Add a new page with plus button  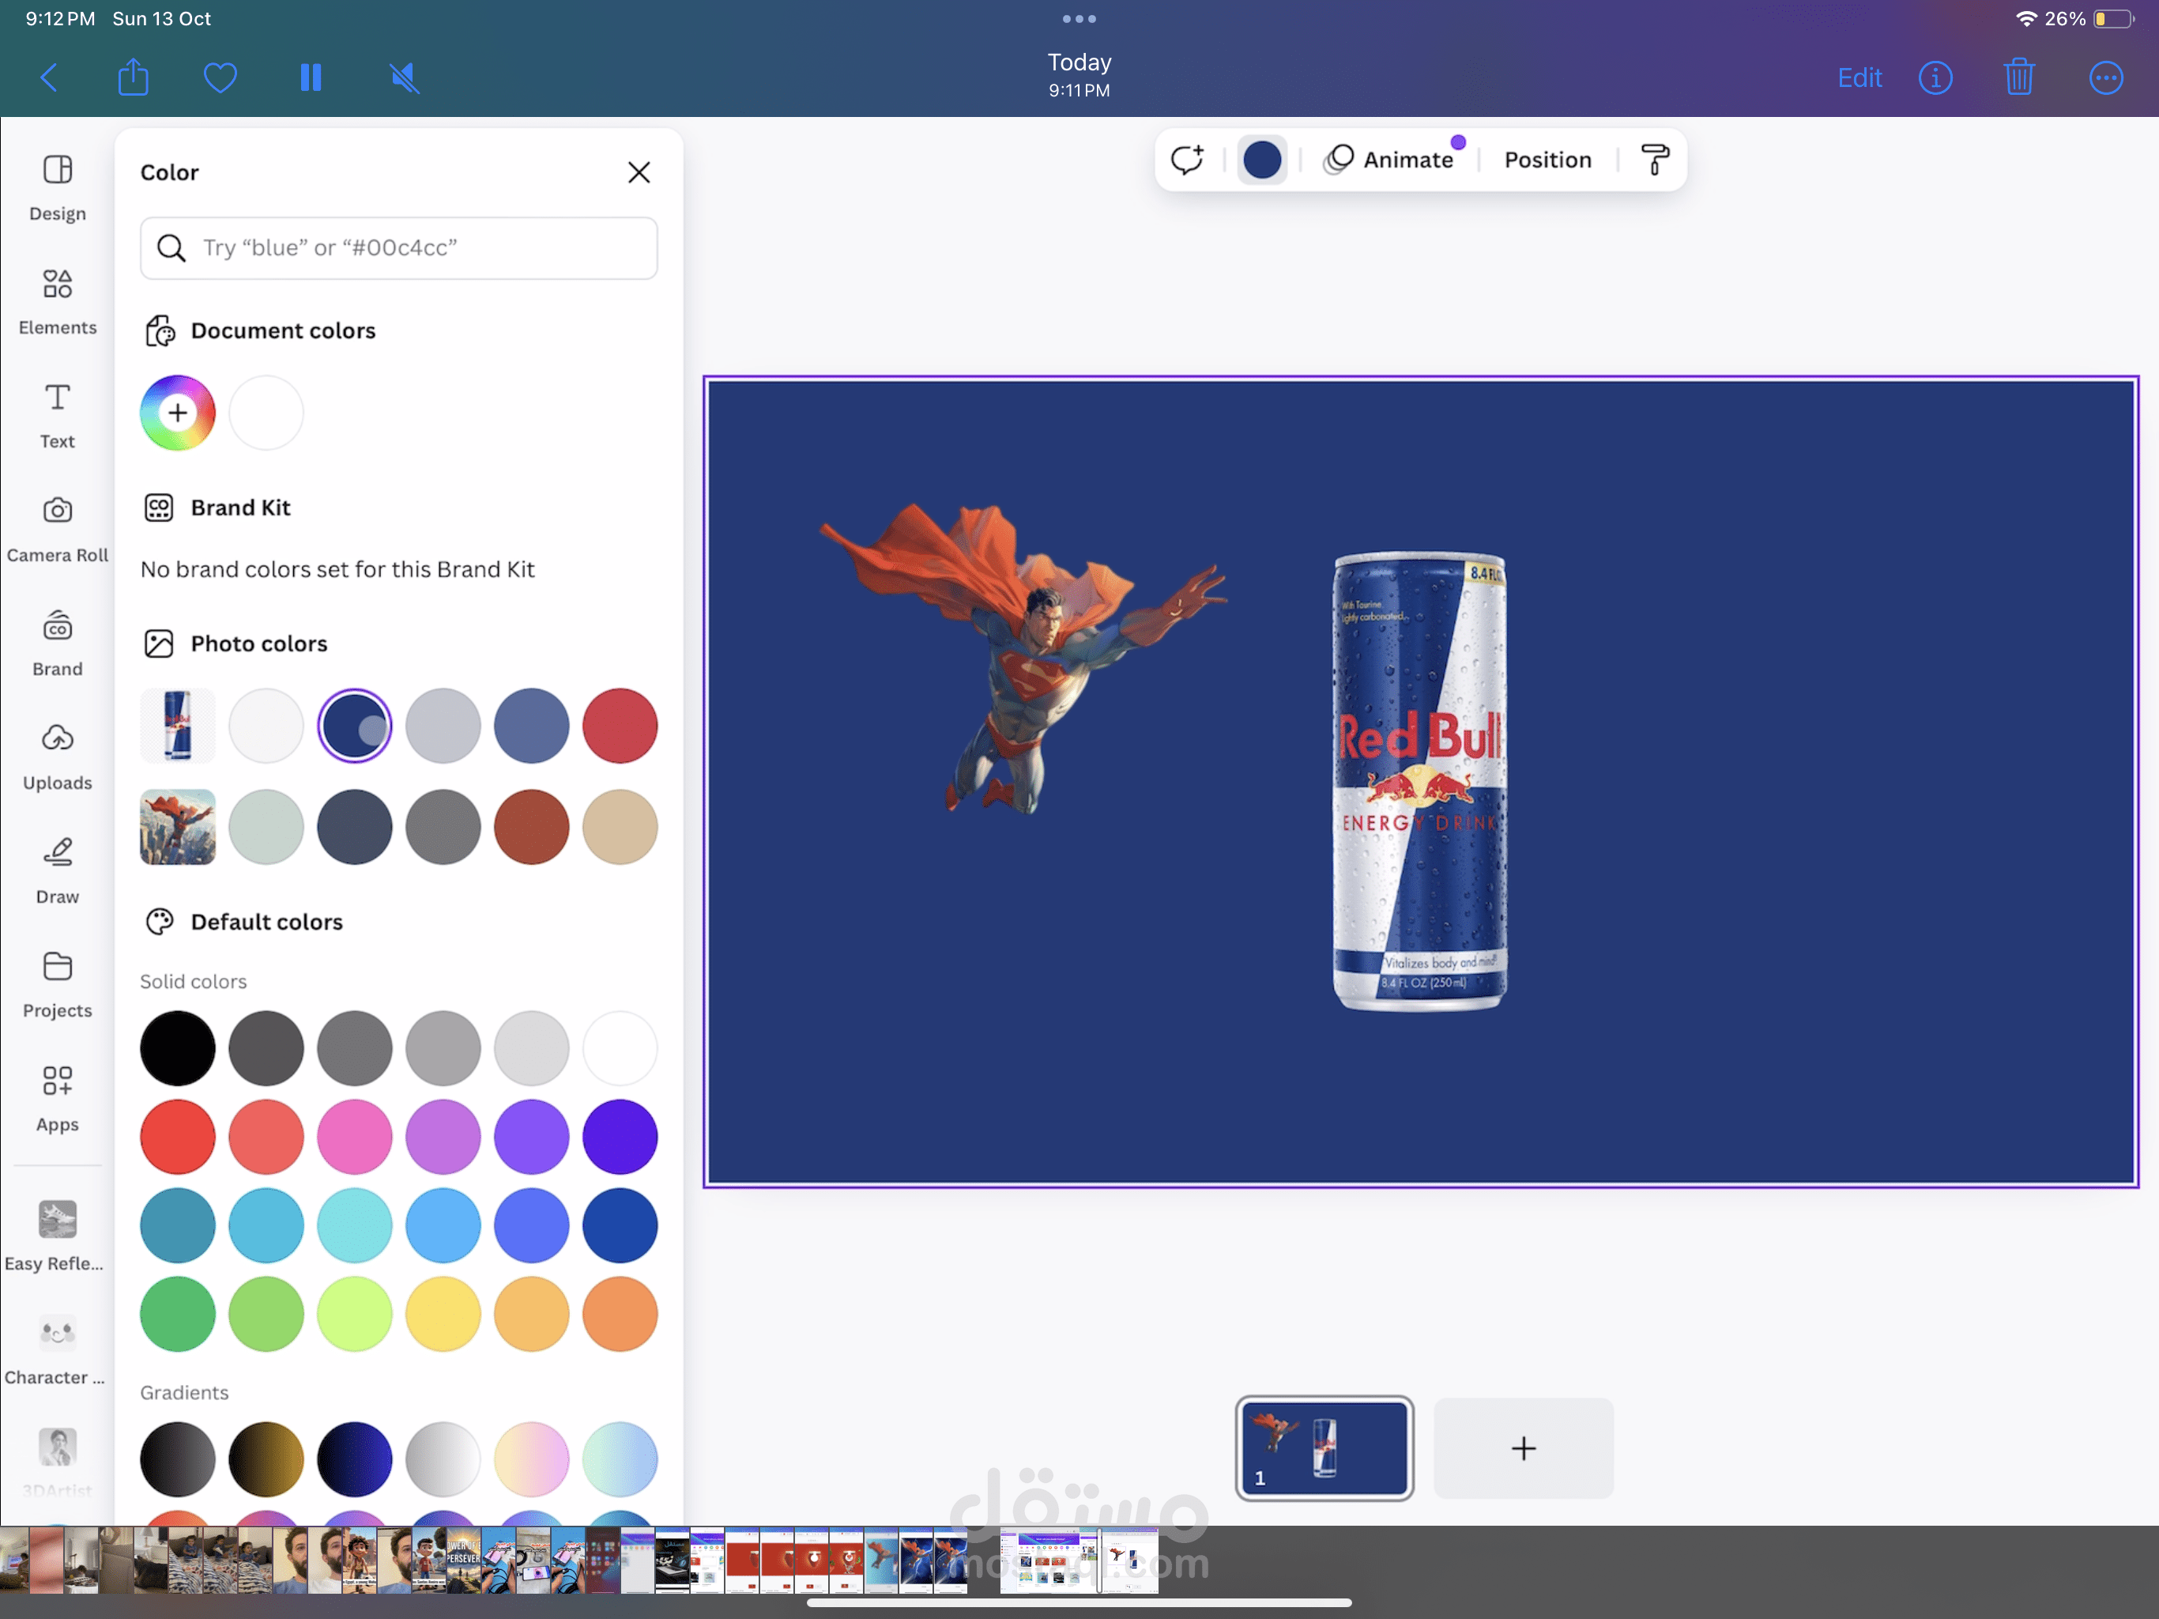[x=1523, y=1447]
